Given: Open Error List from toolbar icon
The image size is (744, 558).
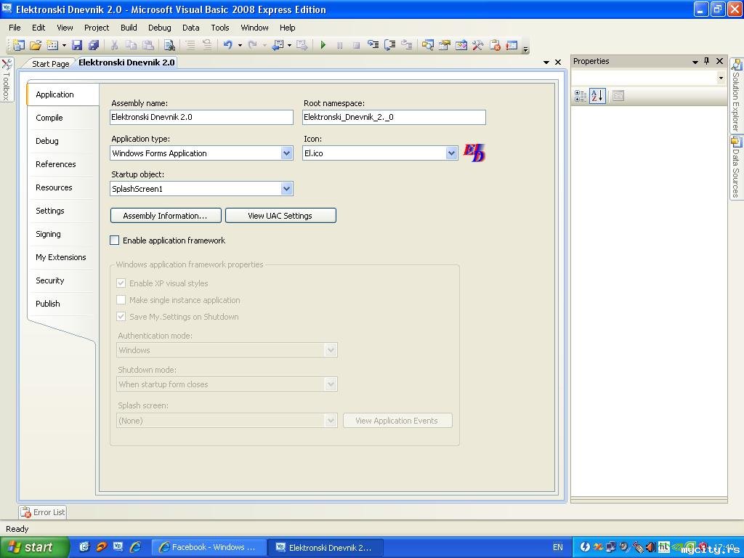Looking at the screenshot, I should tap(495, 45).
